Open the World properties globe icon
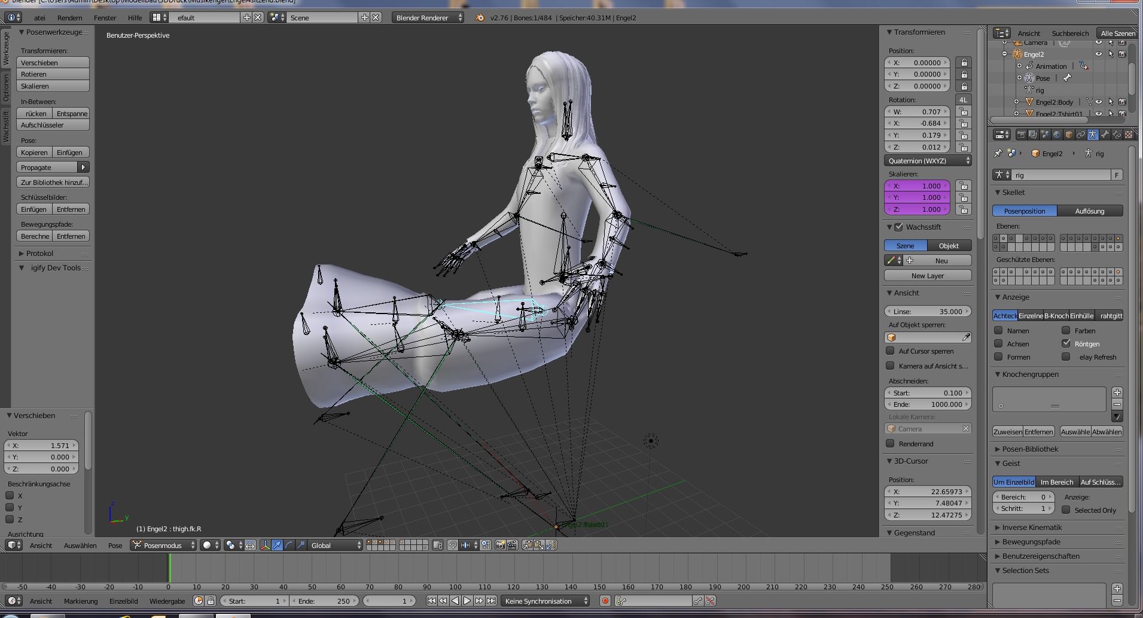 pyautogui.click(x=1057, y=135)
